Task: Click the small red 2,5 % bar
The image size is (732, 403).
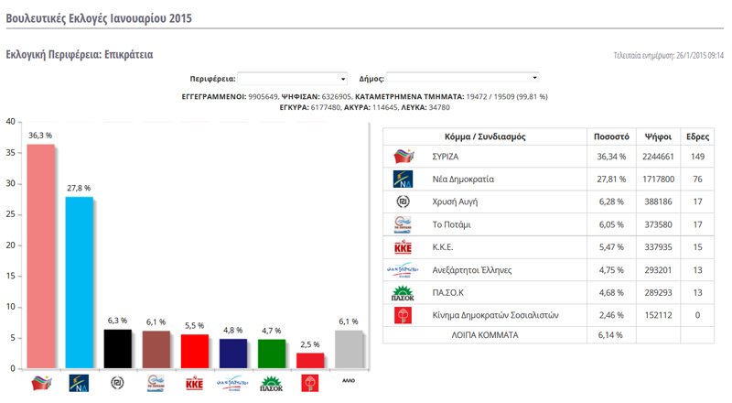Action: click(x=310, y=361)
